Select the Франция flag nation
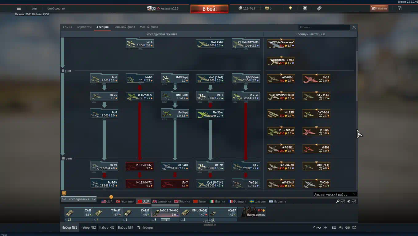Screen dimensions: 418x236 pyautogui.click(x=237, y=201)
